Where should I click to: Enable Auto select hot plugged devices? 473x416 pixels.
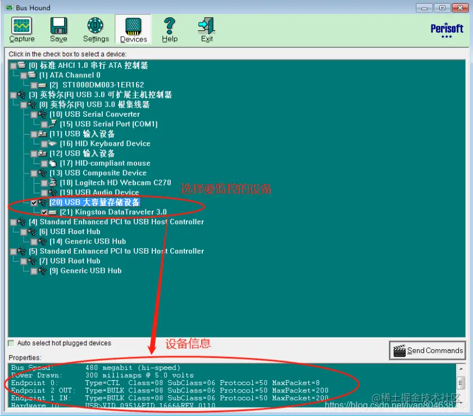[x=11, y=343]
